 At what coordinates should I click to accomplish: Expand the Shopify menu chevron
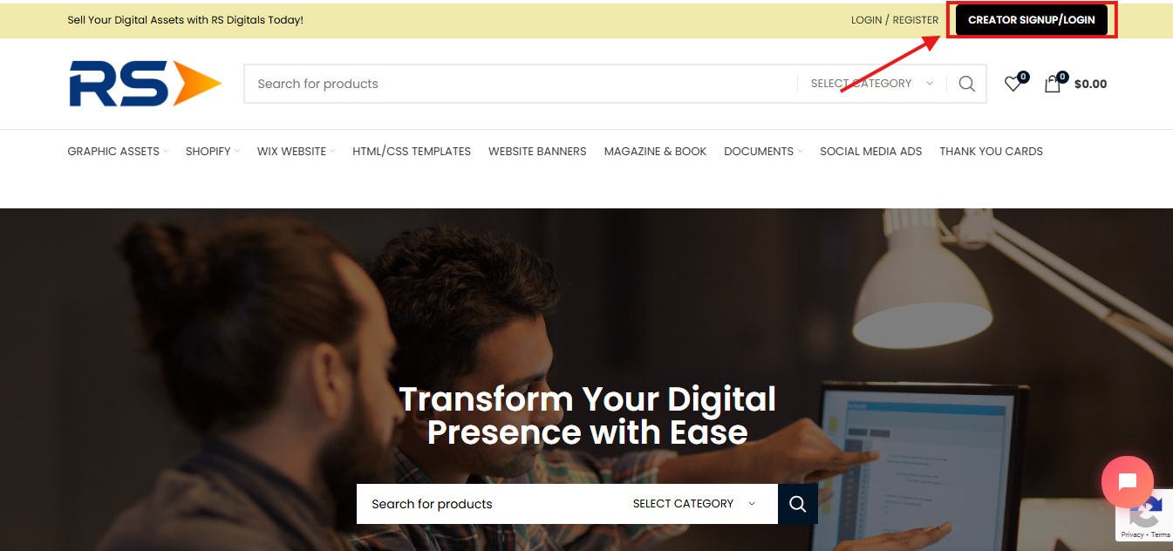pyautogui.click(x=236, y=152)
